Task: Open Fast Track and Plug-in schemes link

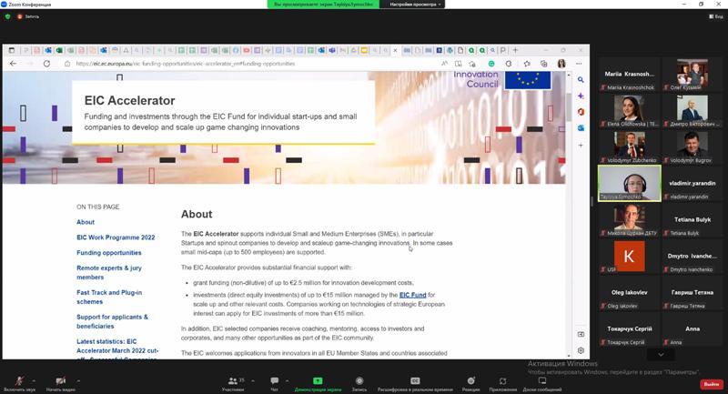Action: (109, 297)
